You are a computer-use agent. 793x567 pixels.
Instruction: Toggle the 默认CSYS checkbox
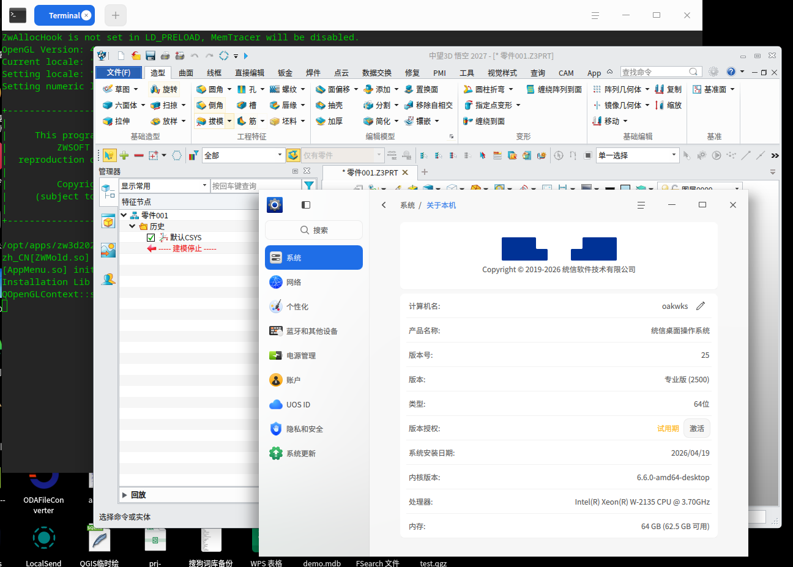tap(151, 237)
